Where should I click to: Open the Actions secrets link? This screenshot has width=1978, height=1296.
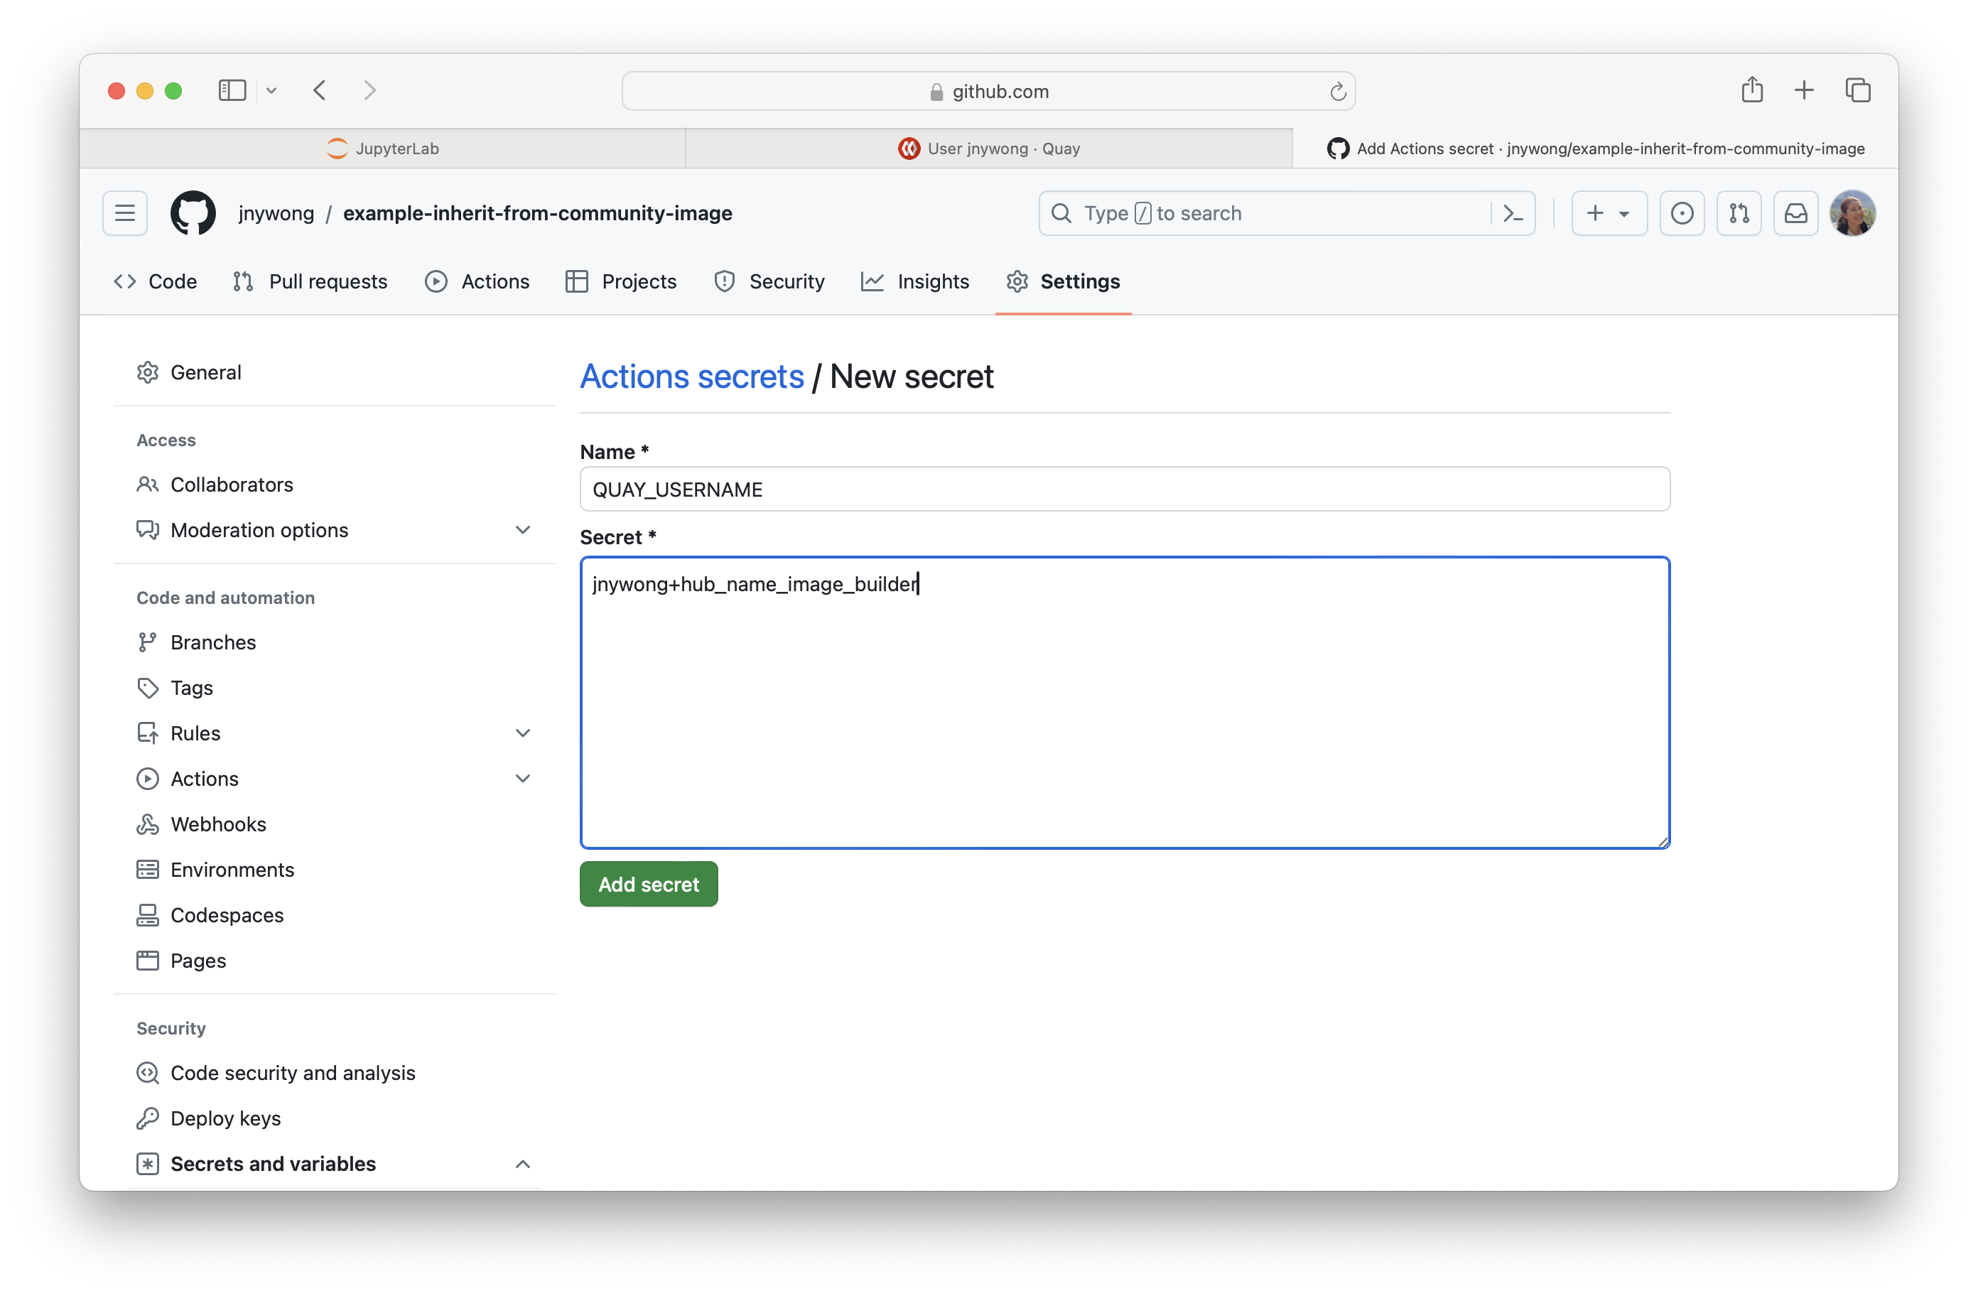[x=691, y=376]
